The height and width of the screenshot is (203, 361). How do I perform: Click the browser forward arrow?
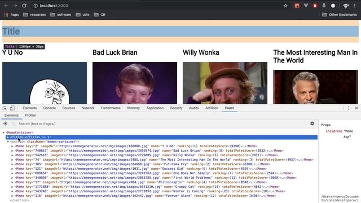pos(15,6)
